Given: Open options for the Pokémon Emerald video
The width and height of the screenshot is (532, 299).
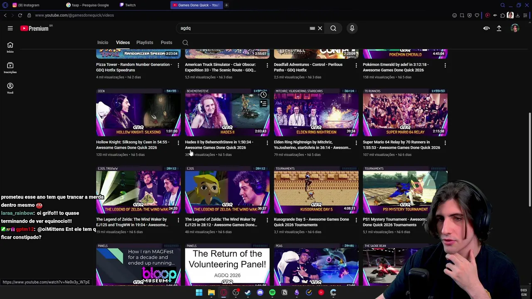Looking at the screenshot, I should click(445, 65).
